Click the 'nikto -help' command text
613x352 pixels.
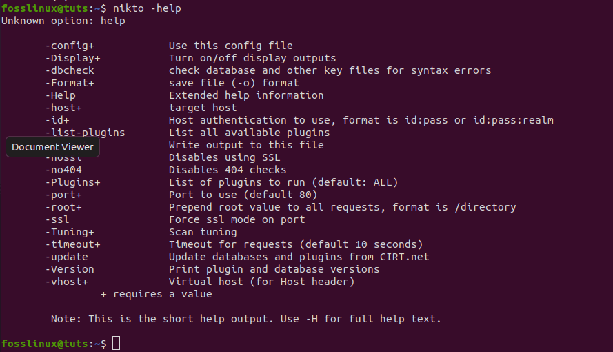coord(147,8)
